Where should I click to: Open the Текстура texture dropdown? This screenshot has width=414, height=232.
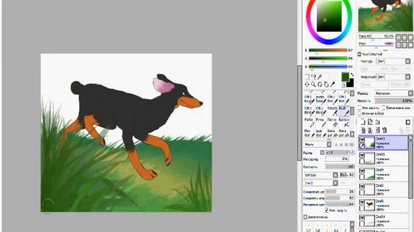point(393,61)
